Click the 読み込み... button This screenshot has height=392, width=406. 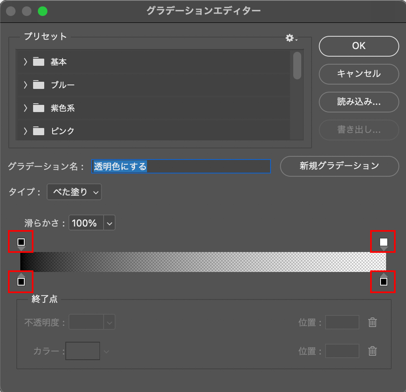tap(359, 102)
